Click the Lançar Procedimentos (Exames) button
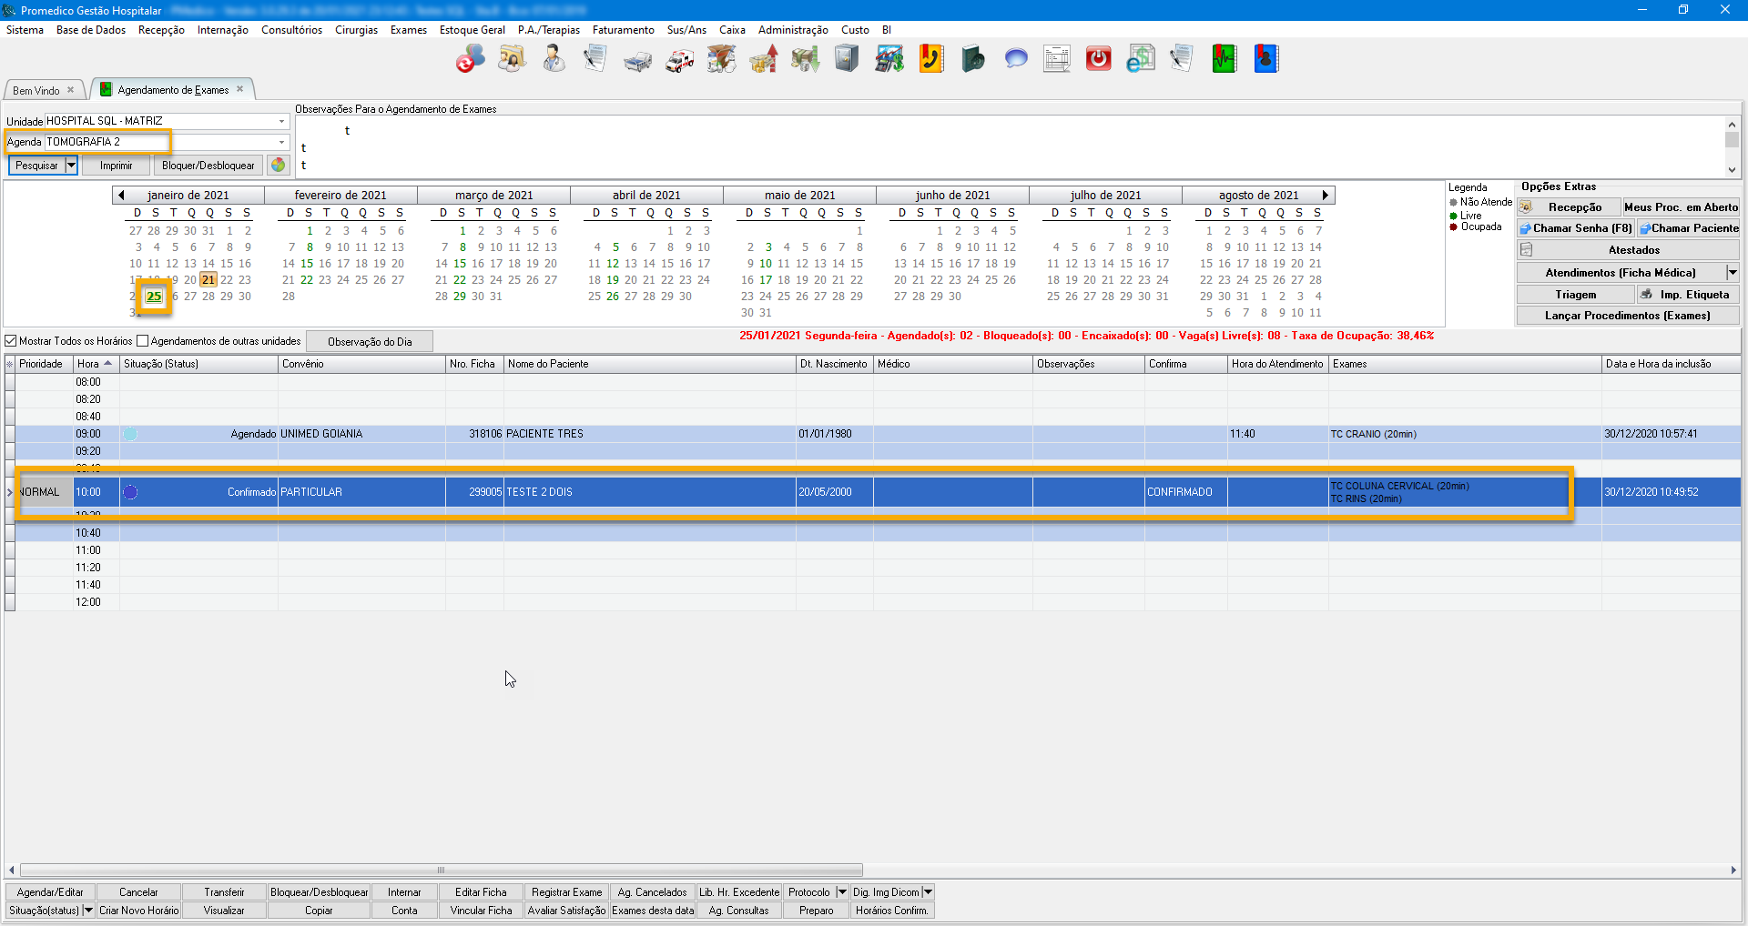Viewport: 1748px width, 926px height. 1627,316
